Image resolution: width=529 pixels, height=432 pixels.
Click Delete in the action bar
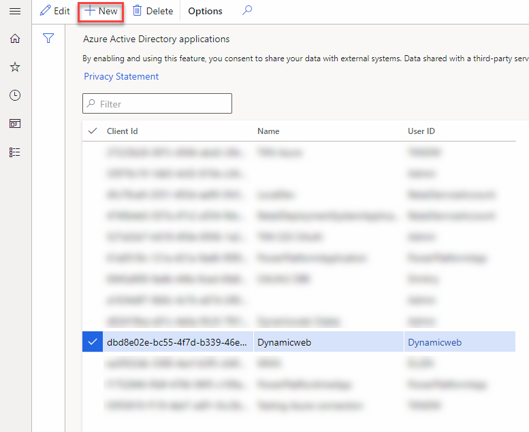coord(153,11)
